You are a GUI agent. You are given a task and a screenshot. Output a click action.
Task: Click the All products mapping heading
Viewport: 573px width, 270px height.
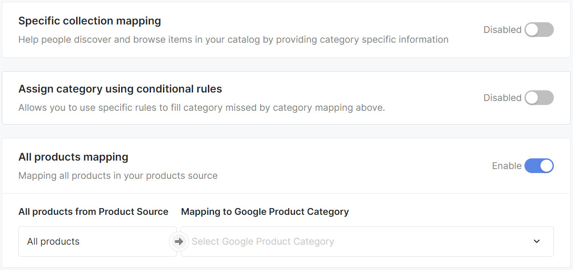(x=73, y=157)
